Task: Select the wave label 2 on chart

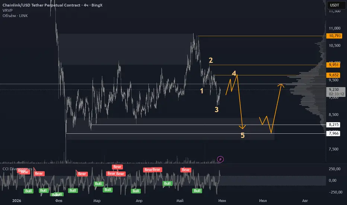Action: click(211, 60)
